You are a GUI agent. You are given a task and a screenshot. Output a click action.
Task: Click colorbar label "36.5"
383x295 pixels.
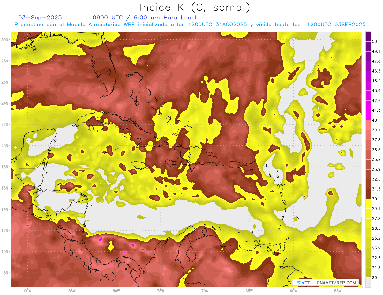click(x=376, y=150)
